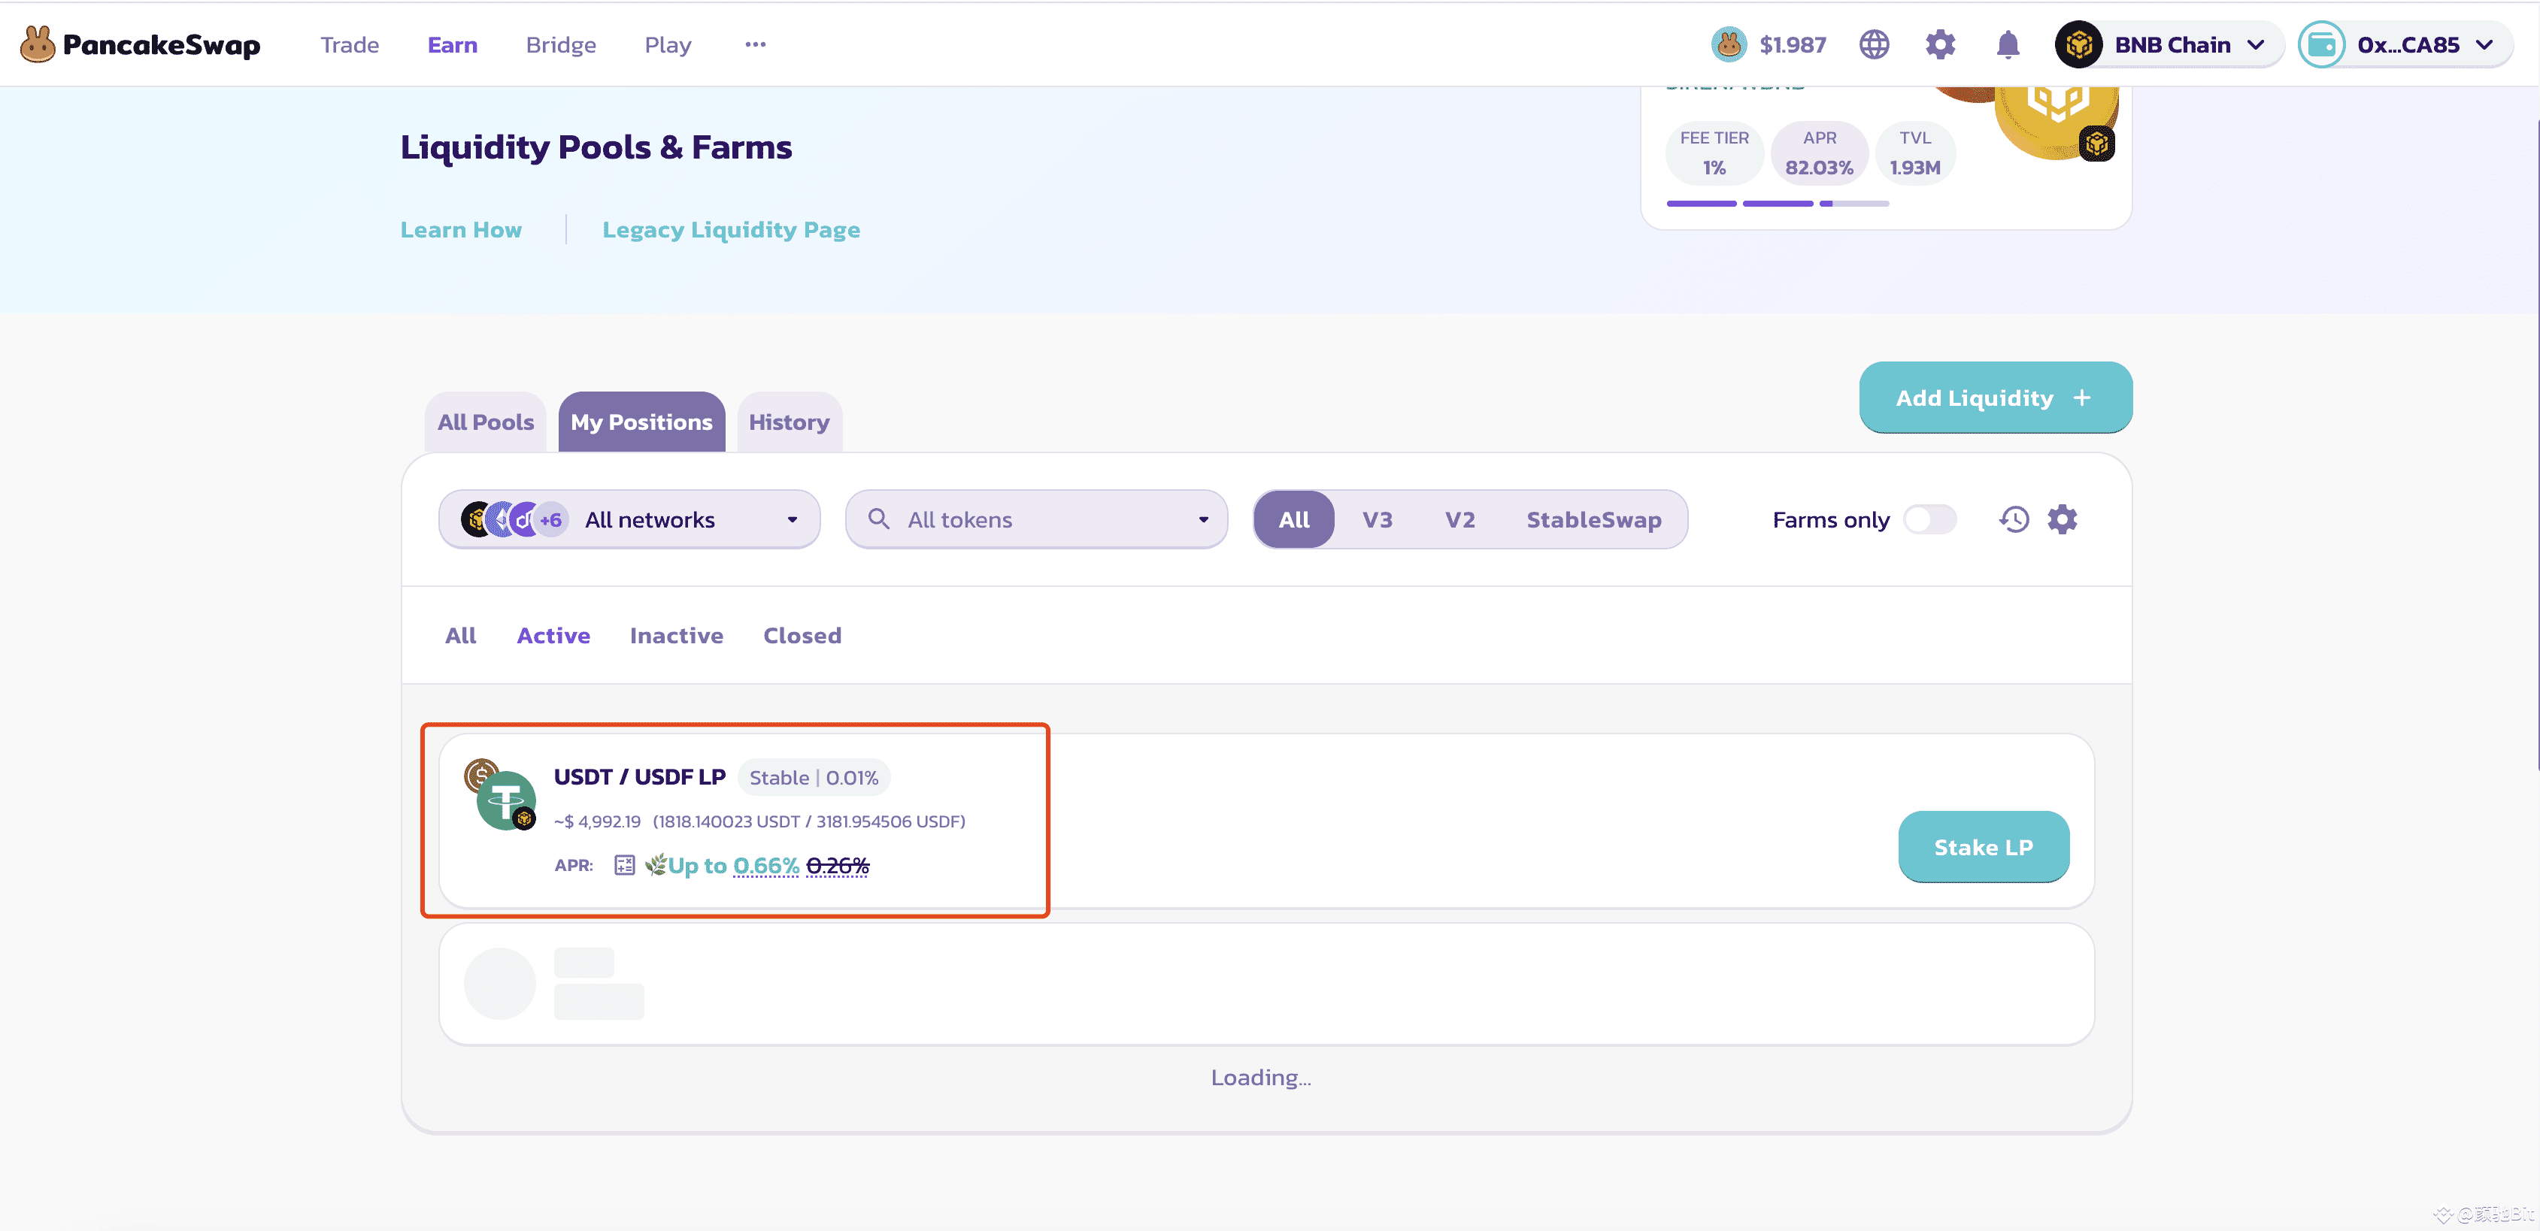Switch to the My Positions tab
This screenshot has height=1231, width=2540.
click(641, 422)
